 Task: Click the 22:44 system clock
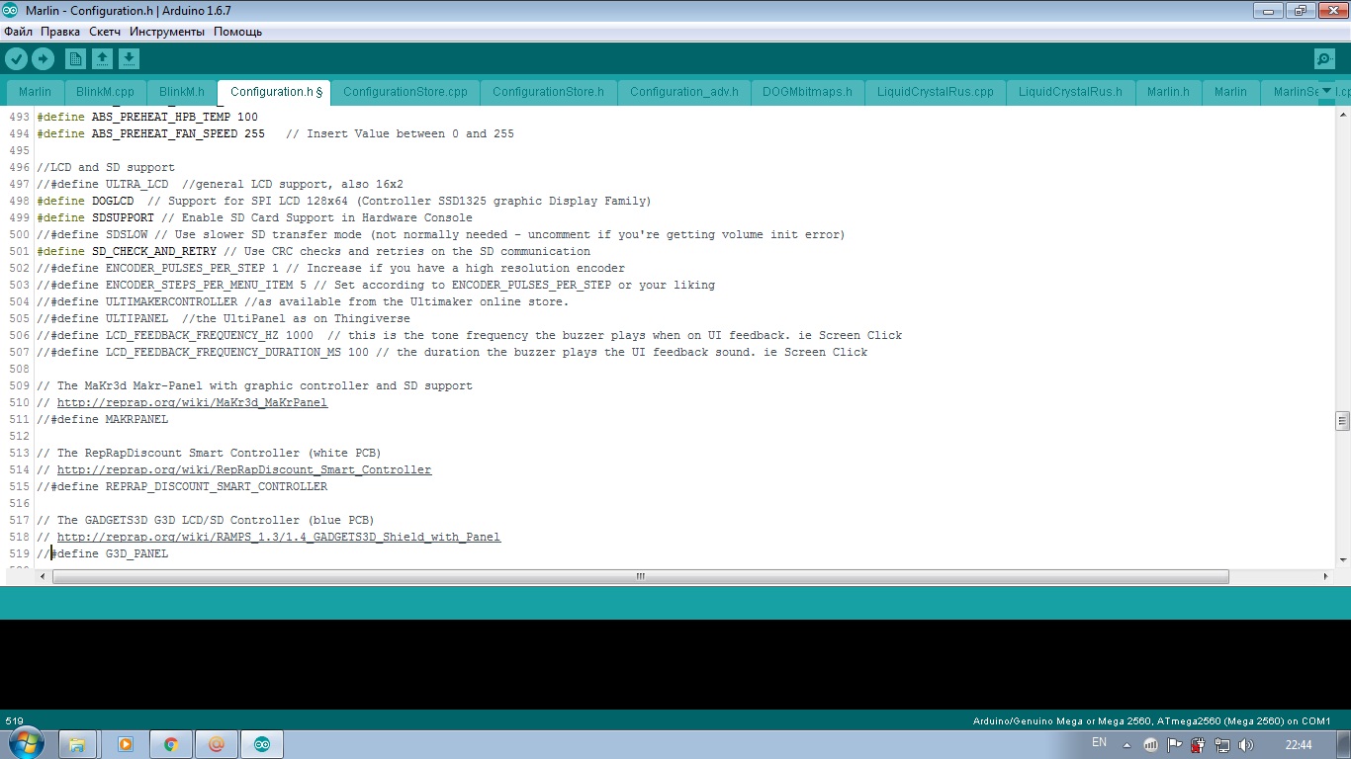[1299, 744]
